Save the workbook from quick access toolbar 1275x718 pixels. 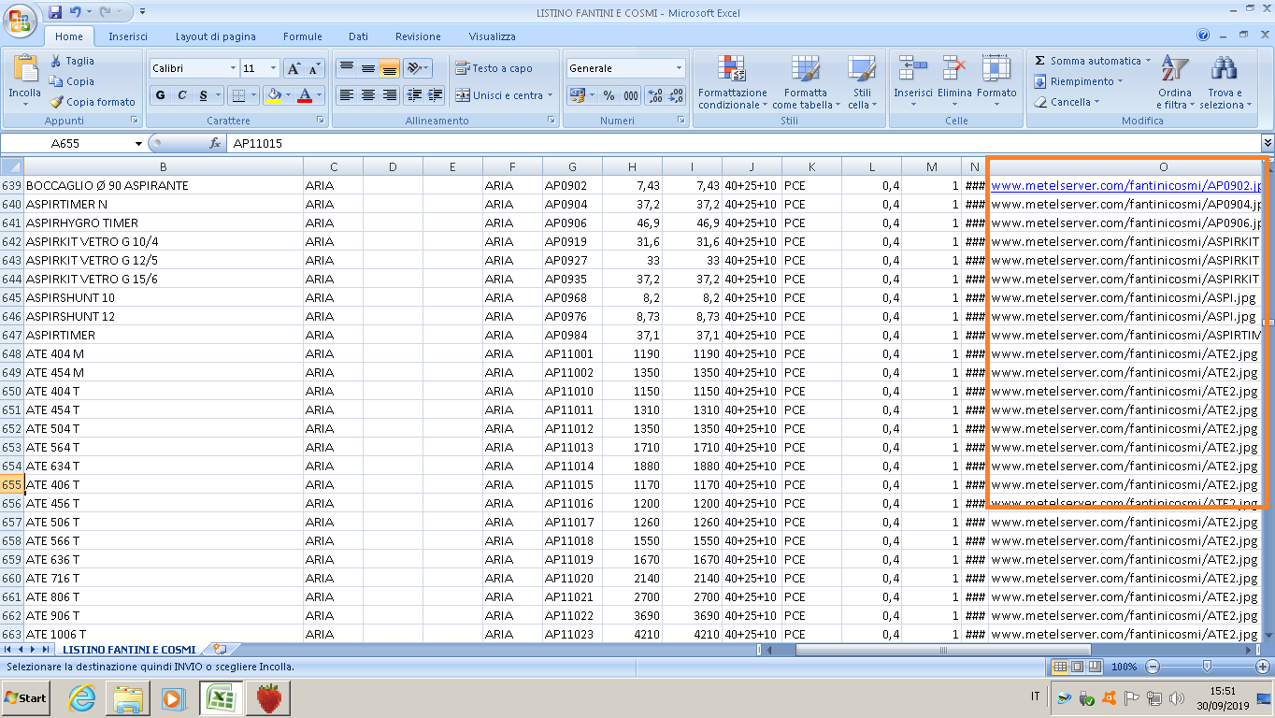[55, 12]
